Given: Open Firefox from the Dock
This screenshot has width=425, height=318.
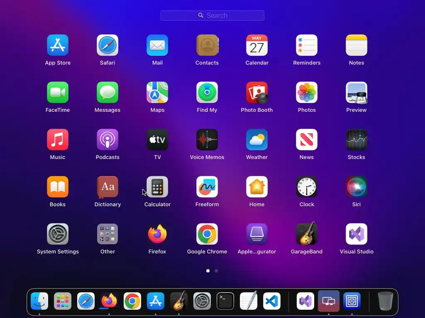Looking at the screenshot, I should coord(109,301).
